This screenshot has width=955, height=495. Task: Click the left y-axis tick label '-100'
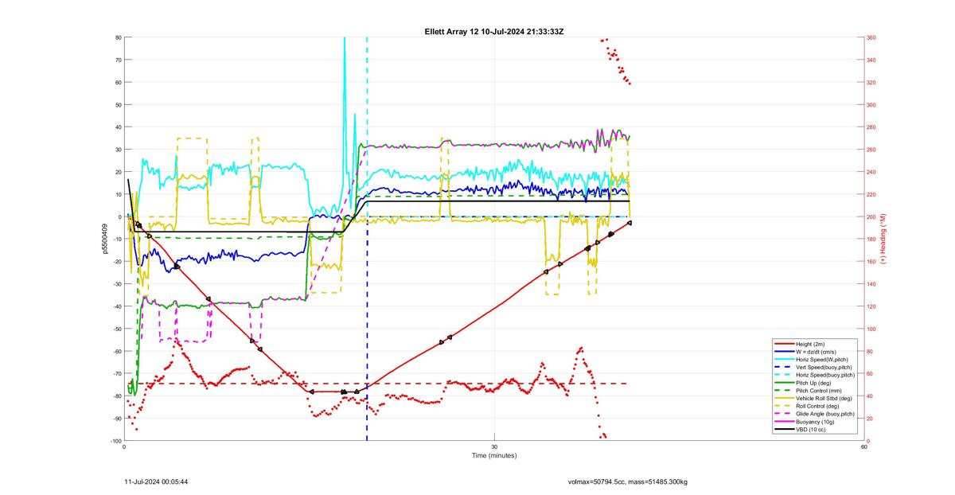coord(115,441)
